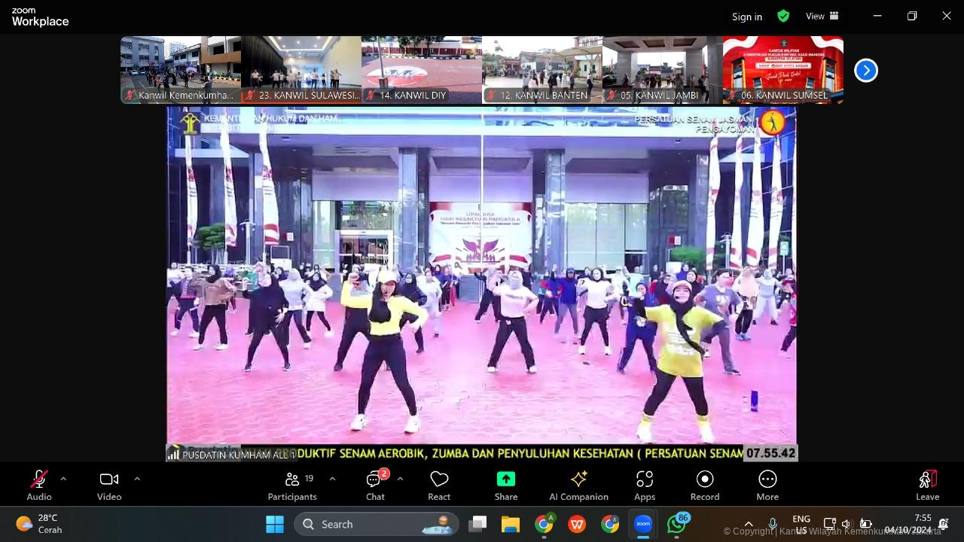
Task: Select the Kanwil Kemenkumham participant thumbnail
Action: [181, 70]
